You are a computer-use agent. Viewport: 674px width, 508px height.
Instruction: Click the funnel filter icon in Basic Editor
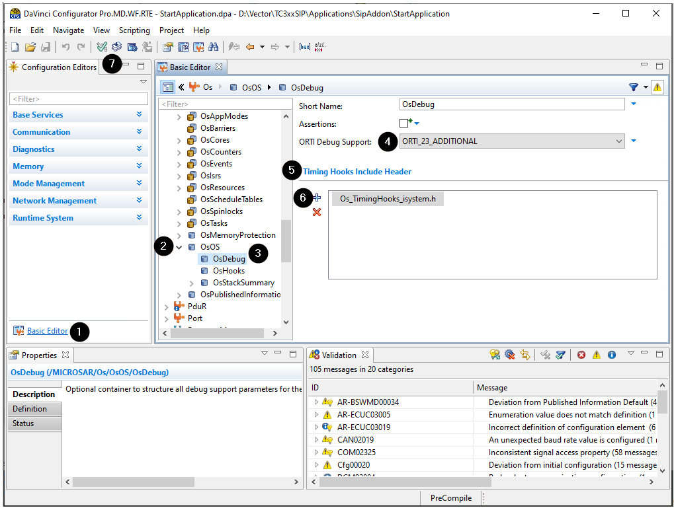[x=633, y=87]
